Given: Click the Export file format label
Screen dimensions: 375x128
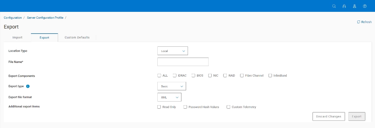Looking at the screenshot, I should coord(20,97).
